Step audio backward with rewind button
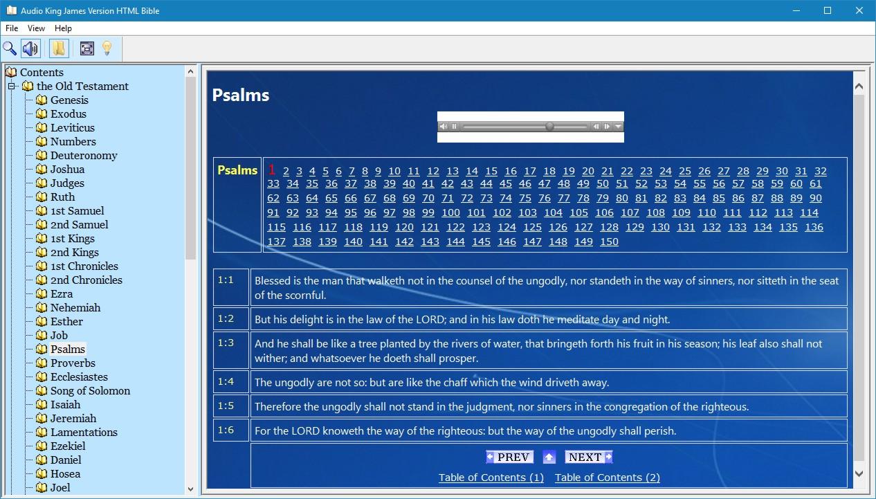Screen dimensions: 876x499 point(596,127)
